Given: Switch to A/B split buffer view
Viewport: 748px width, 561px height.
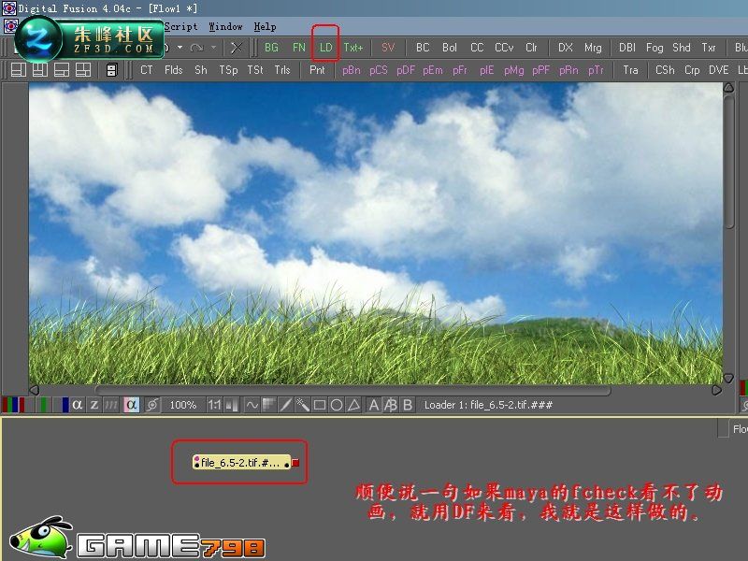Looking at the screenshot, I should [x=391, y=405].
